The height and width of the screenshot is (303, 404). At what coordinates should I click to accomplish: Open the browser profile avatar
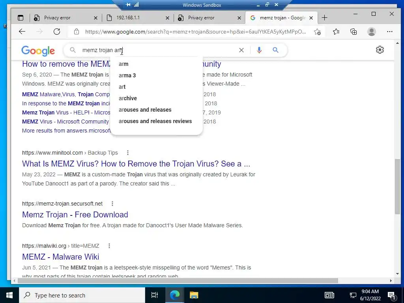point(372,32)
